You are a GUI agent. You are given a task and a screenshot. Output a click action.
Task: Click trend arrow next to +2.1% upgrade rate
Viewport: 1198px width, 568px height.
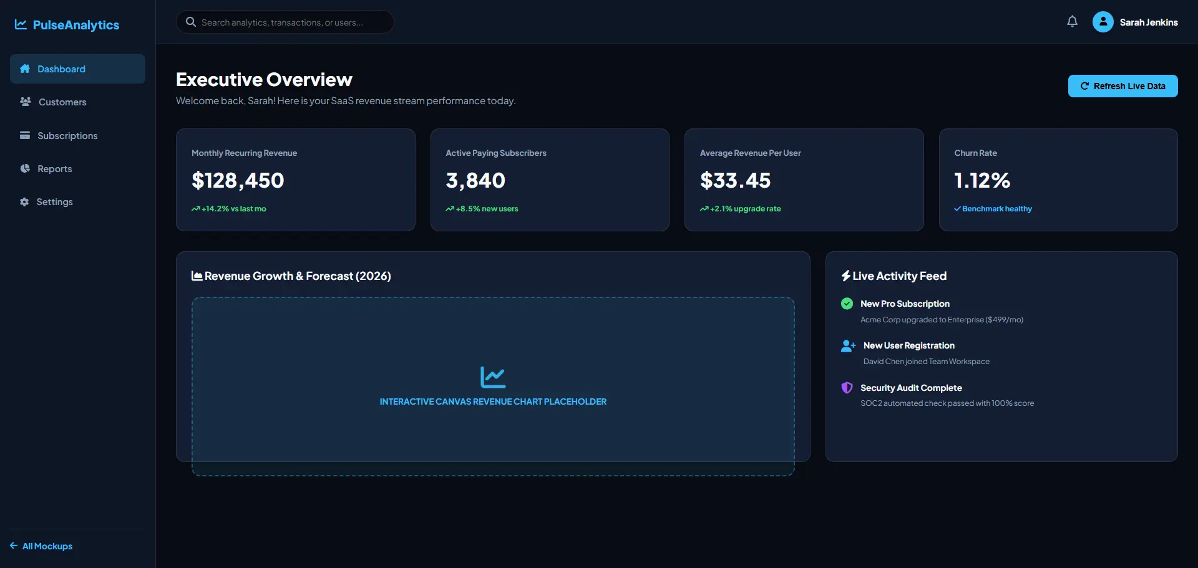pos(704,209)
